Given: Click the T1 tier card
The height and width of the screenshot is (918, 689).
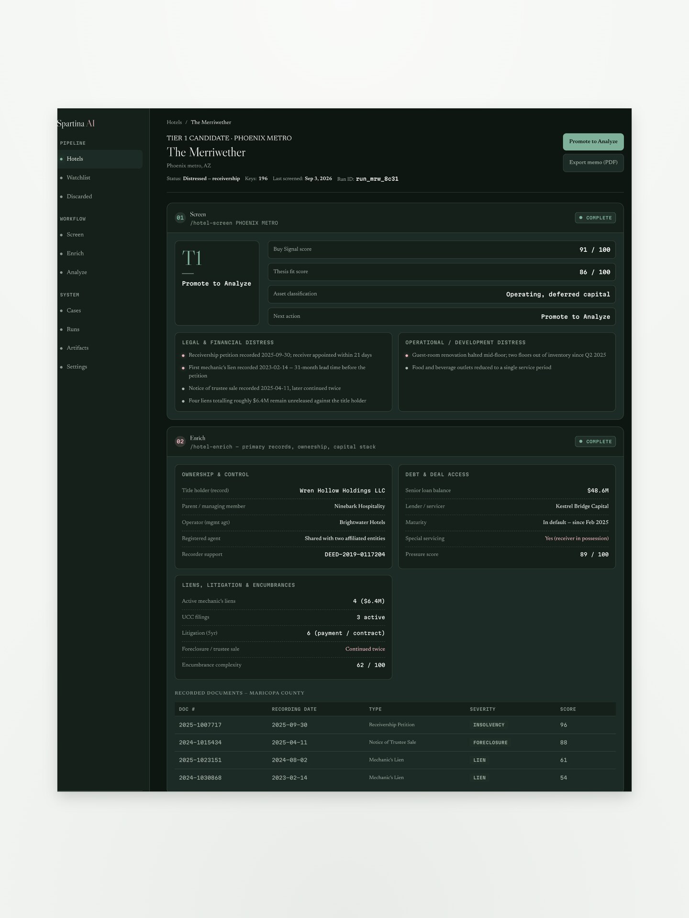Looking at the screenshot, I should pyautogui.click(x=217, y=283).
